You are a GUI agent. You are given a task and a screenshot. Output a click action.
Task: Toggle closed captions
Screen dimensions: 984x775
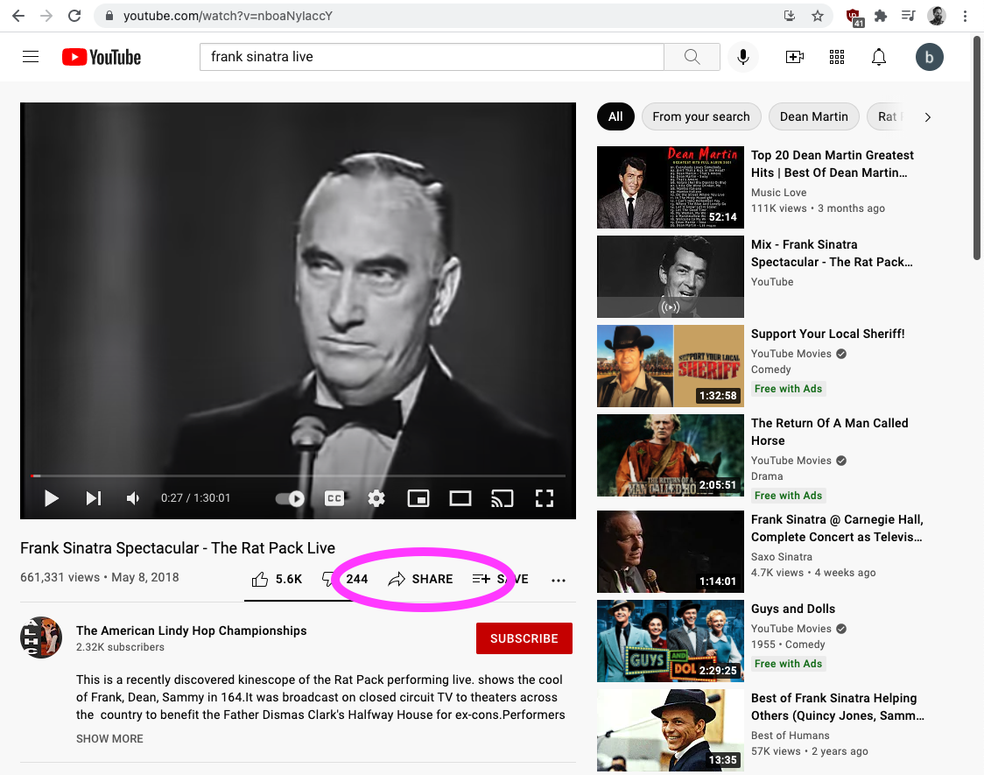[x=334, y=498]
